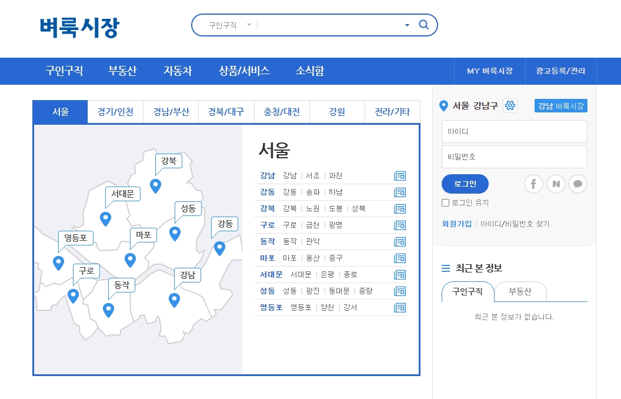Click the 아이디 input field
Viewport: 621px width, 399px height.
[515, 132]
